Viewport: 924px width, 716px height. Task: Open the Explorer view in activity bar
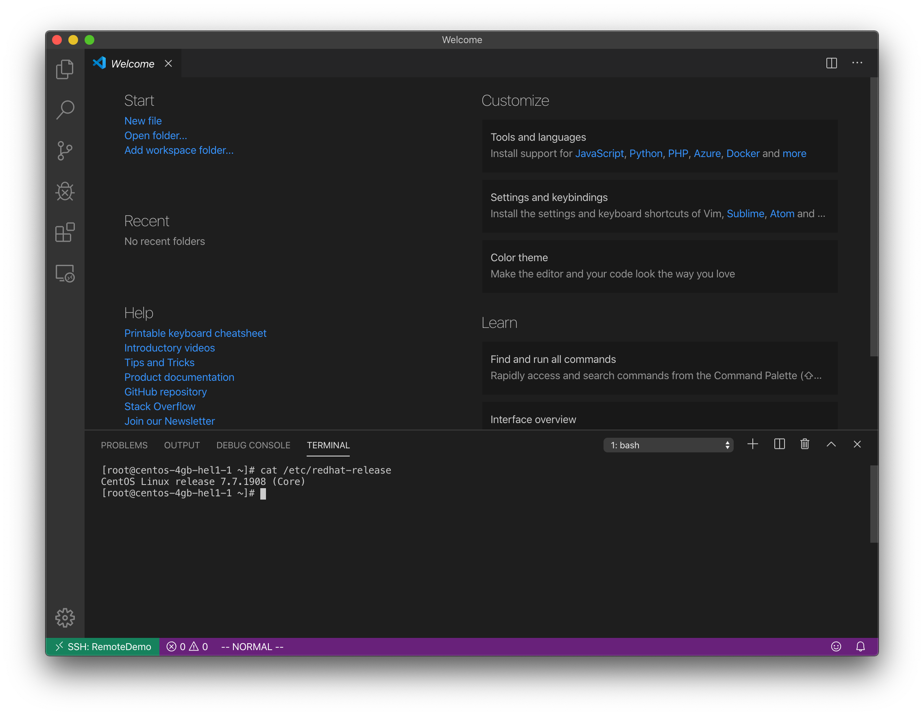(x=65, y=69)
